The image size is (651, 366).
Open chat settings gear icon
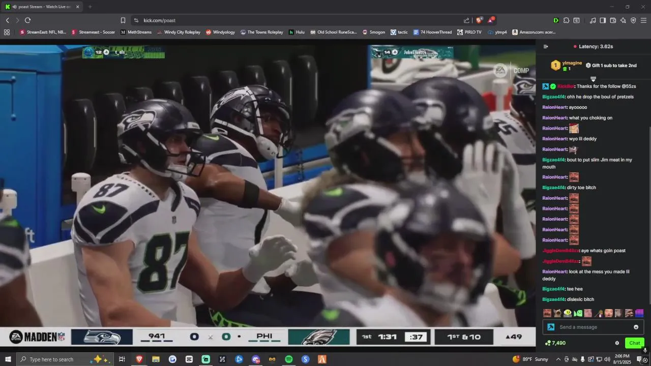click(x=617, y=343)
